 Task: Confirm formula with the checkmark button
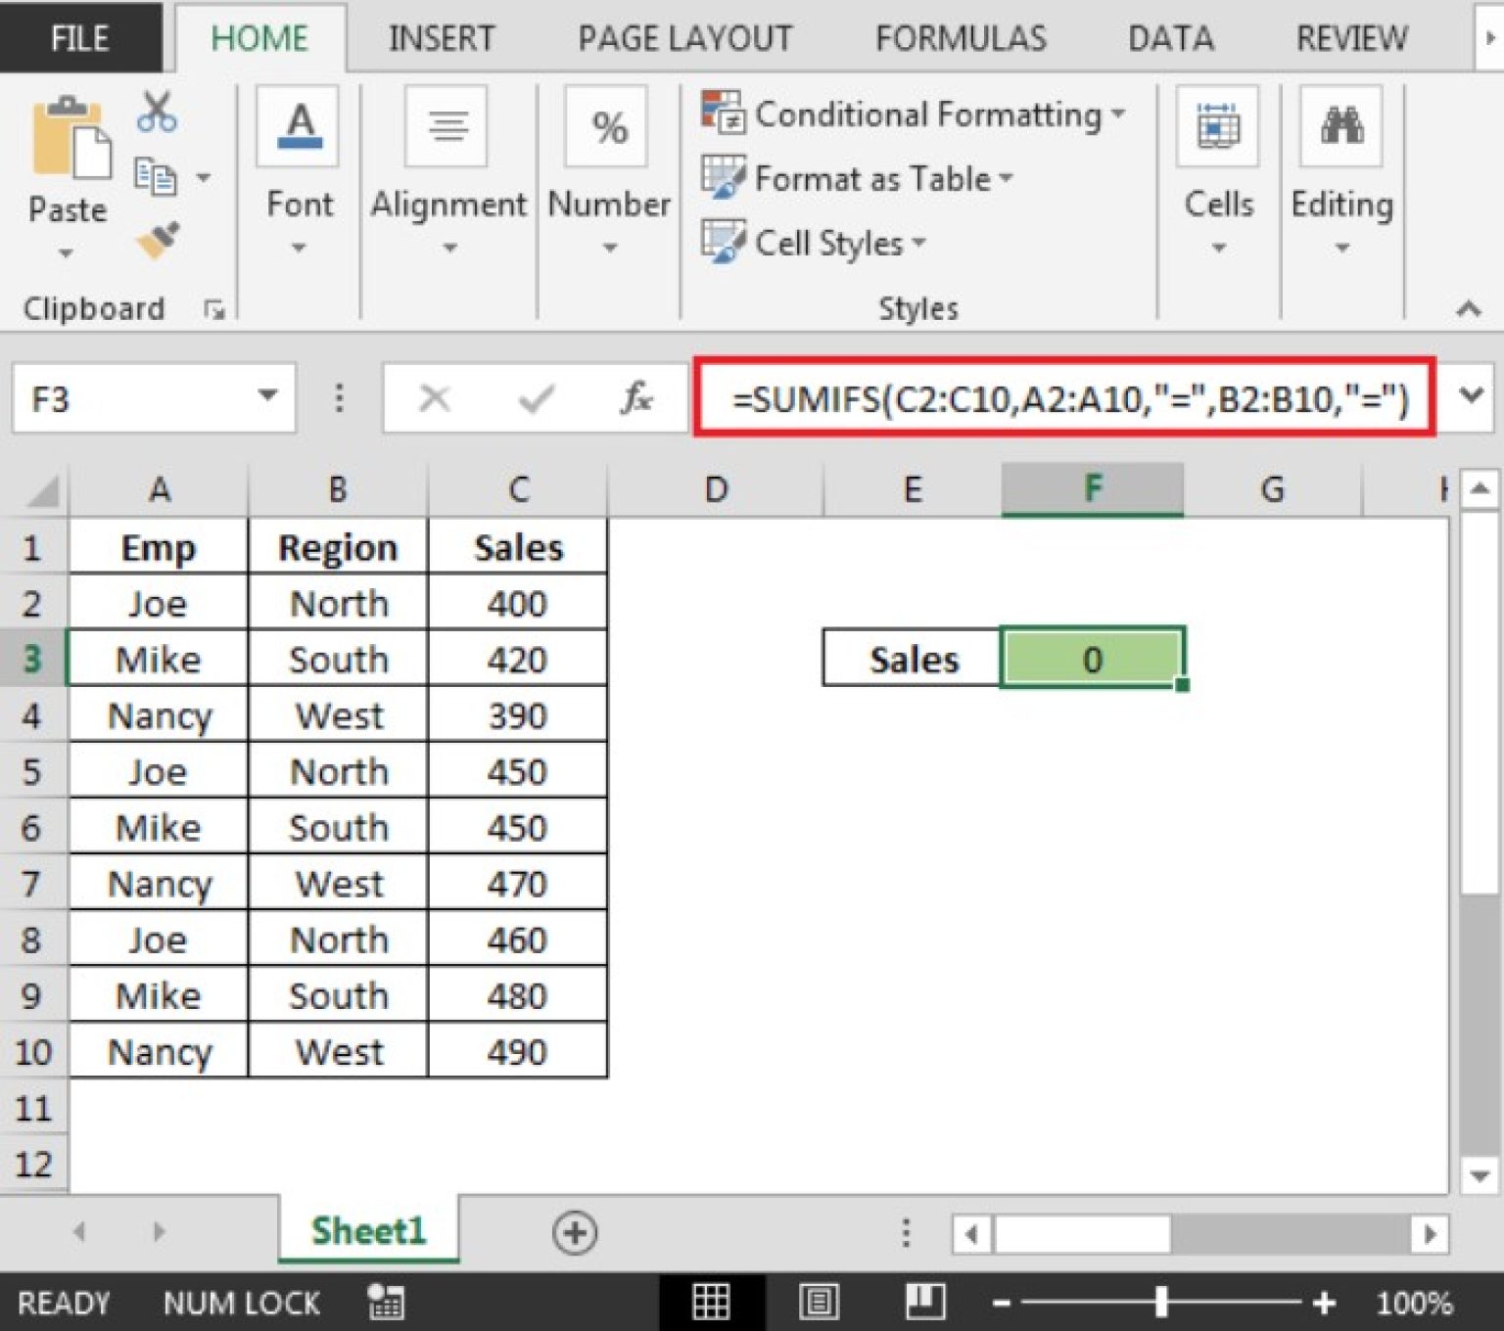point(536,397)
